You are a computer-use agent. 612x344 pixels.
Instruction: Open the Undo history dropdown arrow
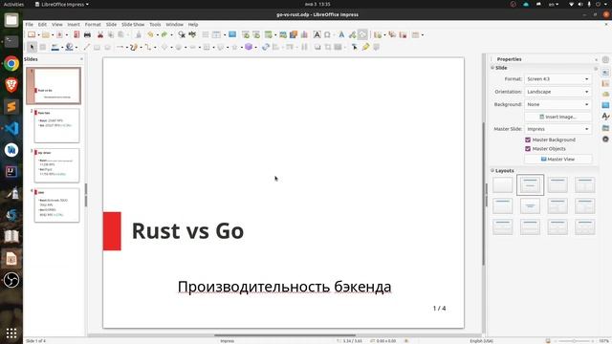[157, 35]
